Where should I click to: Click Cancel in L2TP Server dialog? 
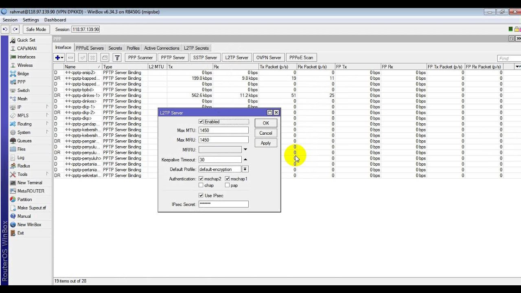tap(266, 133)
